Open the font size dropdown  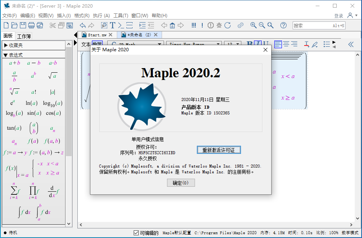(x=237, y=44)
